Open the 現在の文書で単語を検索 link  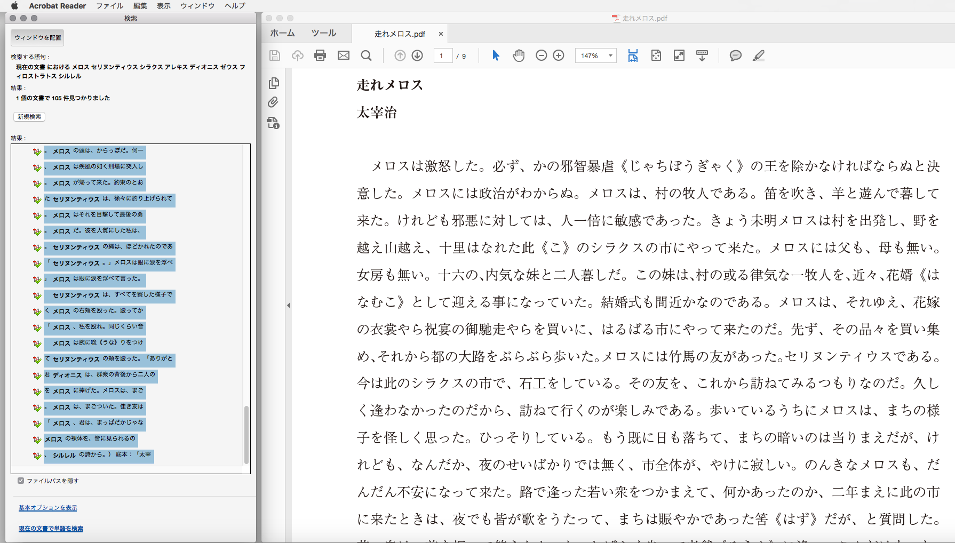(51, 529)
